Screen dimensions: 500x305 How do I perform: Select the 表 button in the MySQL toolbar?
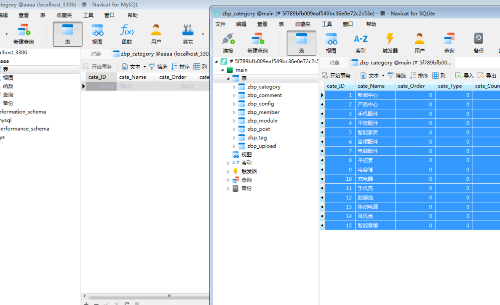coord(67,34)
